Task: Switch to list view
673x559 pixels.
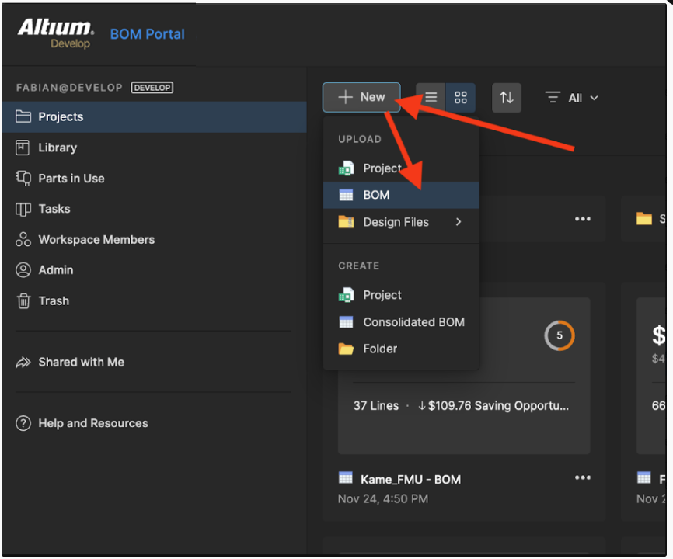Action: pos(431,97)
